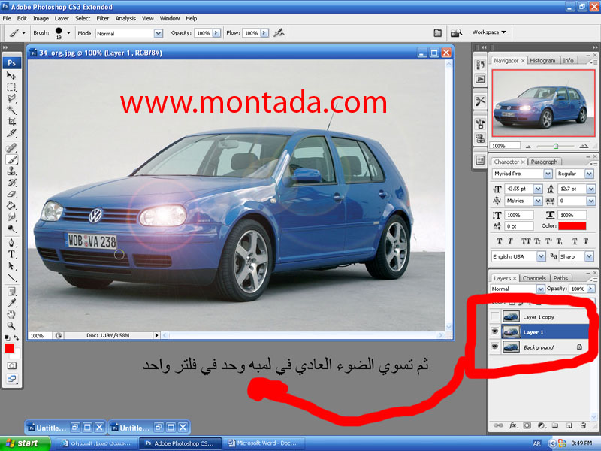The image size is (601, 451).
Task: Pick the Horizontal Type tool
Action: pos(11,255)
